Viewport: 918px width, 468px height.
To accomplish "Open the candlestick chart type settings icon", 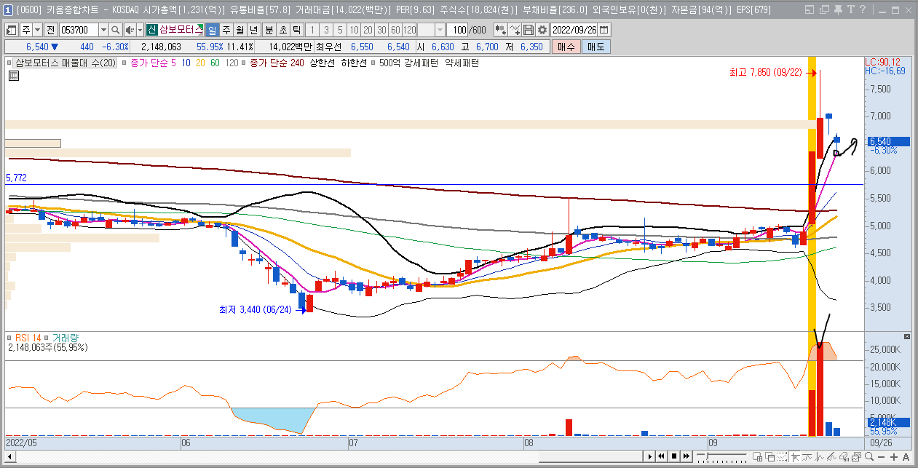I will tap(500, 30).
